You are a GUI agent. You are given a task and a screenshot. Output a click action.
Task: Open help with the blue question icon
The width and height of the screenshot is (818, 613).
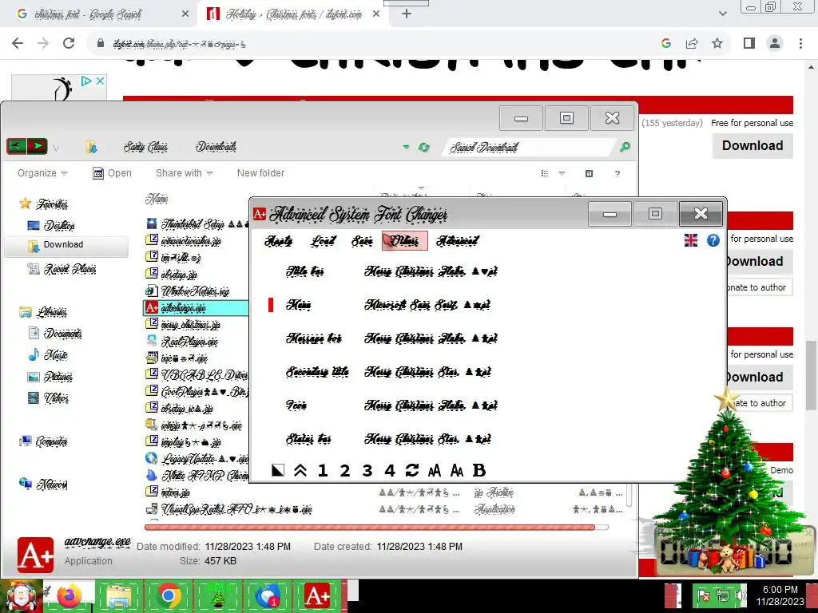coord(713,240)
